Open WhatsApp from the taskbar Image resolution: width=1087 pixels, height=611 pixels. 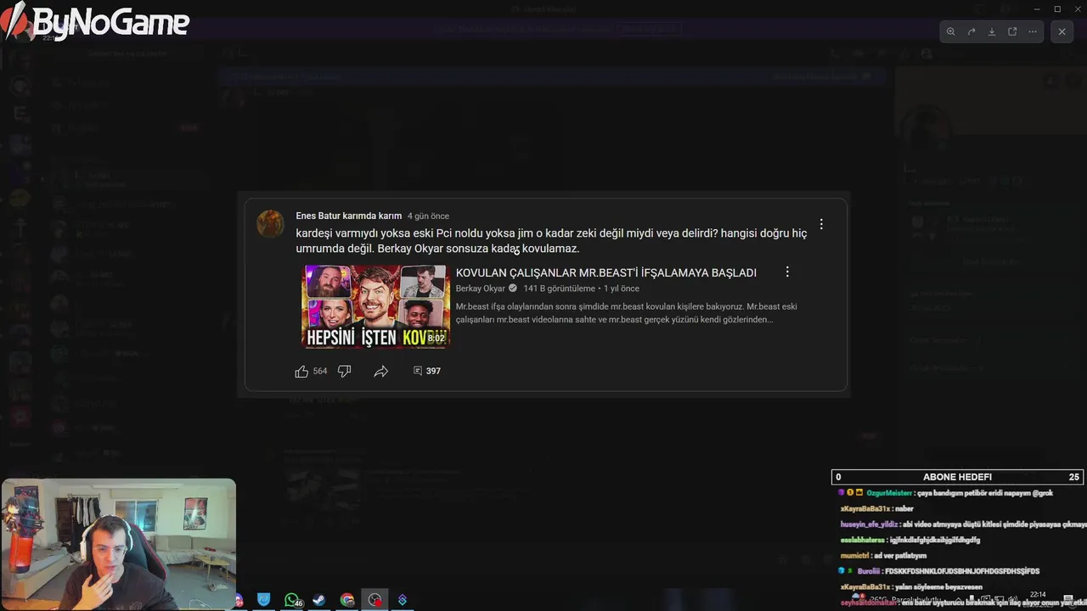click(x=292, y=600)
